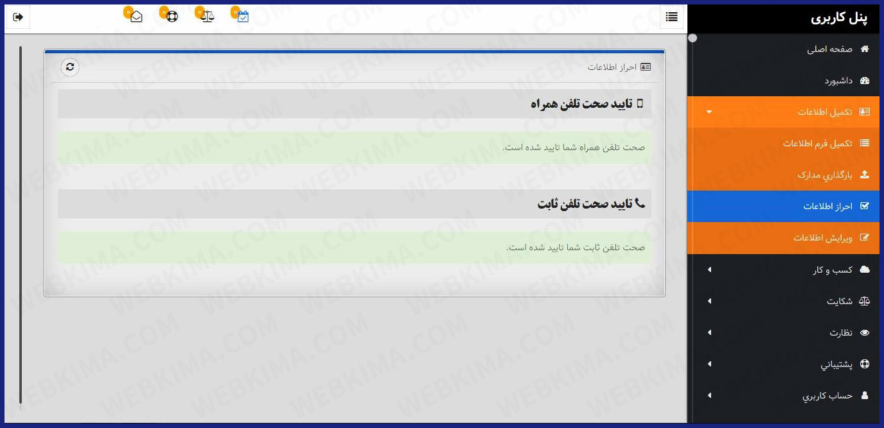Click the lifebuoy icon beside پشتیباني
The width and height of the screenshot is (884, 428).
(x=865, y=364)
